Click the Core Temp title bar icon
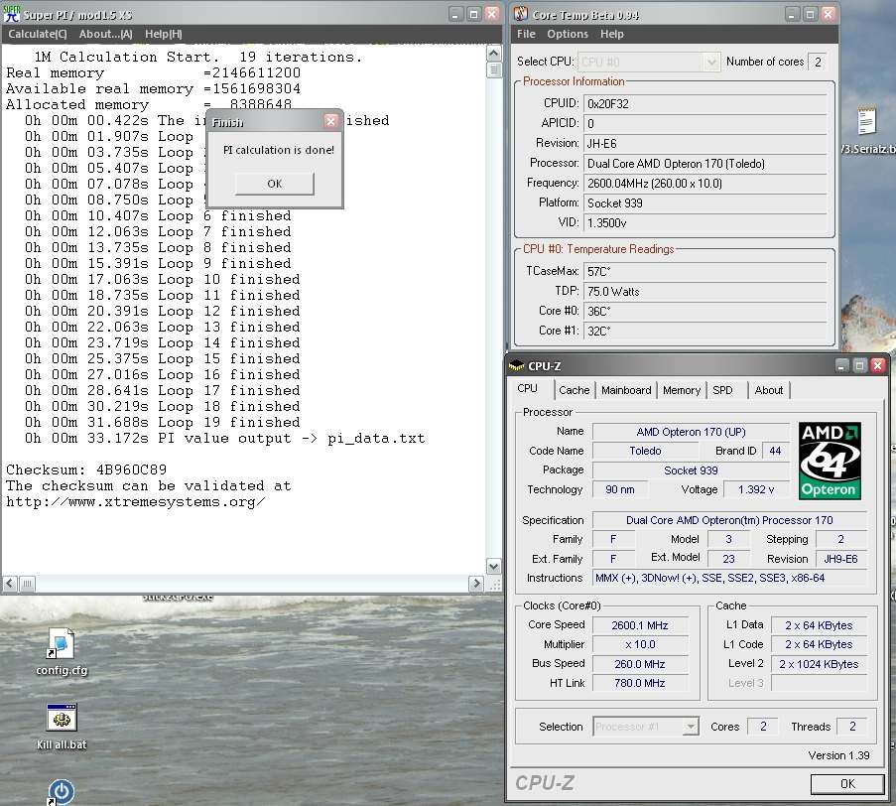 [x=521, y=14]
